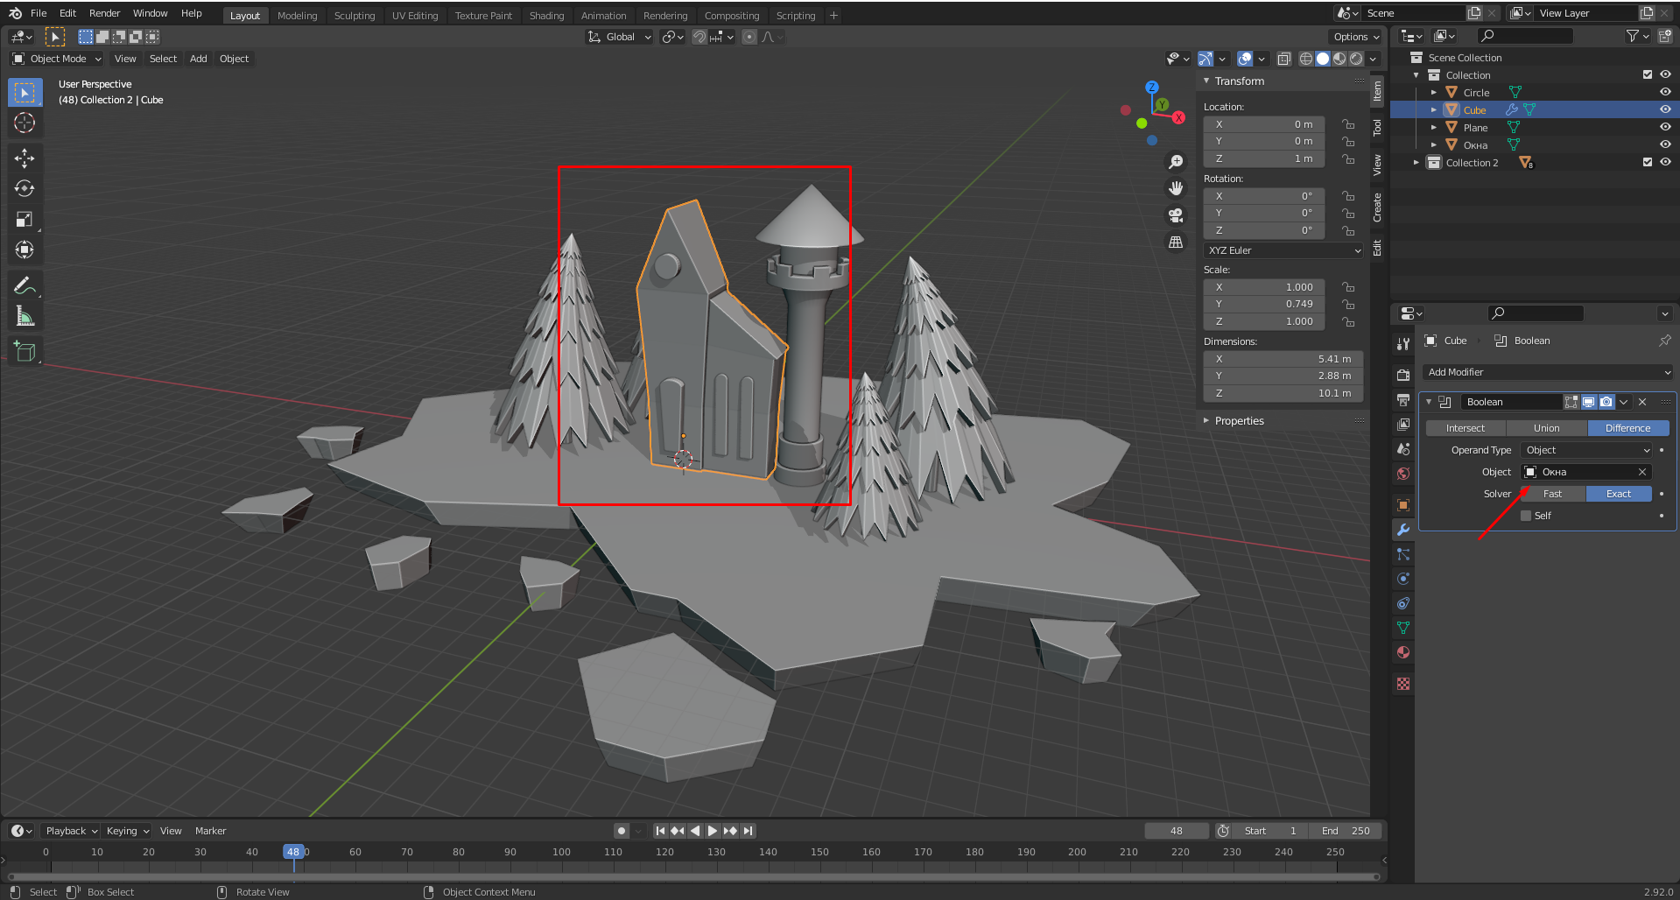The width and height of the screenshot is (1680, 900).
Task: Select the Move tool in toolbar
Action: 25,158
